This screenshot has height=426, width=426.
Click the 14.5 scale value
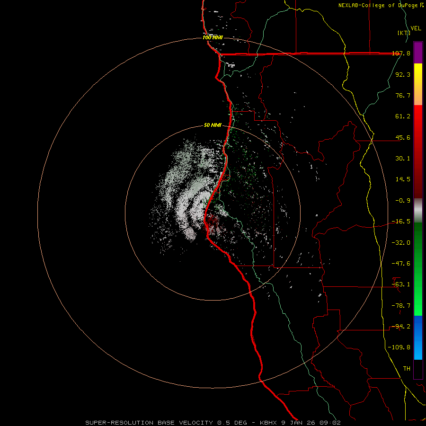tap(403, 179)
